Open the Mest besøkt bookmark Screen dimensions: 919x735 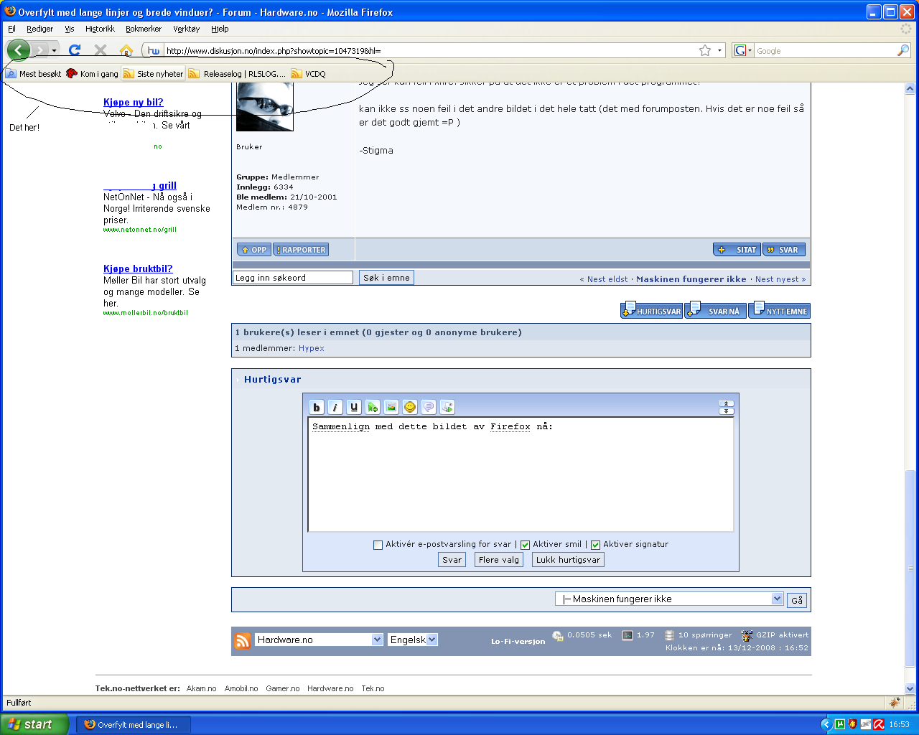[x=33, y=73]
